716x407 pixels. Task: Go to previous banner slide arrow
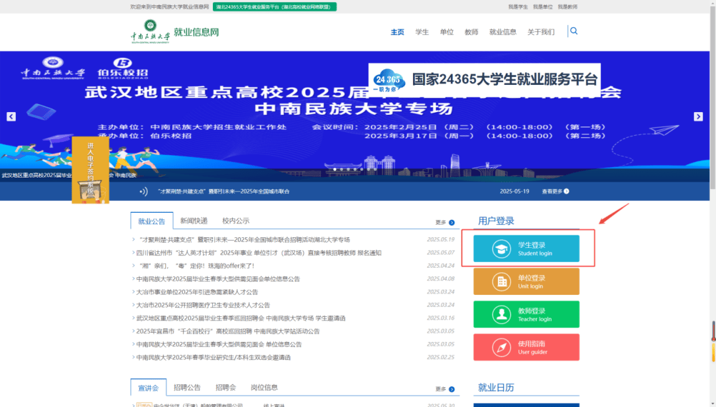[11, 117]
